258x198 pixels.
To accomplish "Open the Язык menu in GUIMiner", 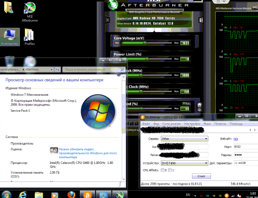I will (207, 124).
